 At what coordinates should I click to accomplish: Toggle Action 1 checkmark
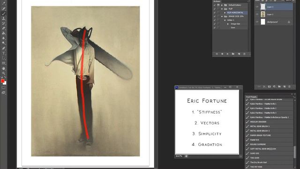tap(215, 20)
